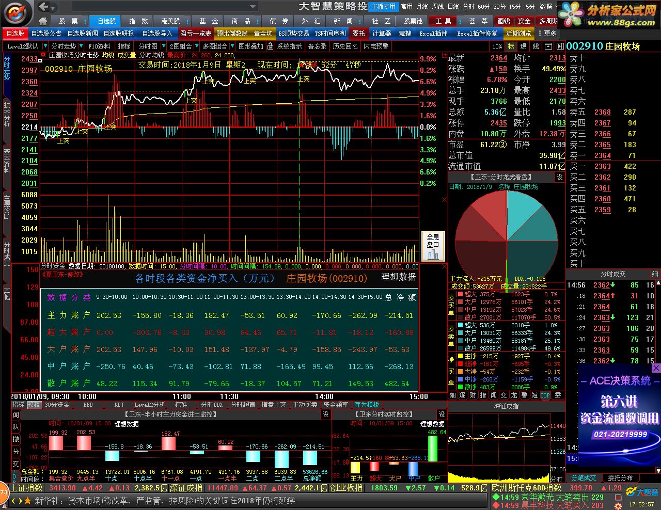Viewport: 661px width, 510px height.
Task: Click the 自选股公告 button
Action: [46, 34]
